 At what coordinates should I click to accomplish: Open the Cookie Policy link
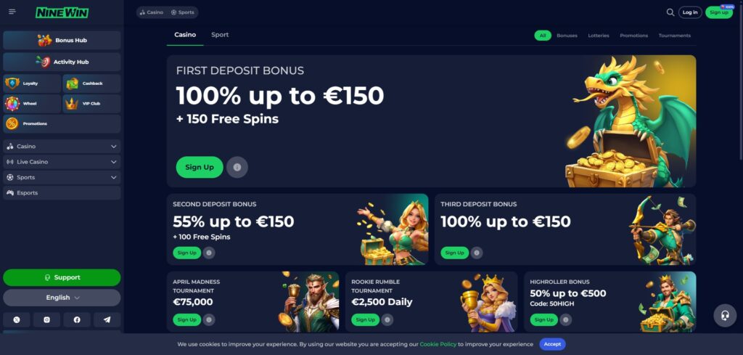pyautogui.click(x=438, y=345)
